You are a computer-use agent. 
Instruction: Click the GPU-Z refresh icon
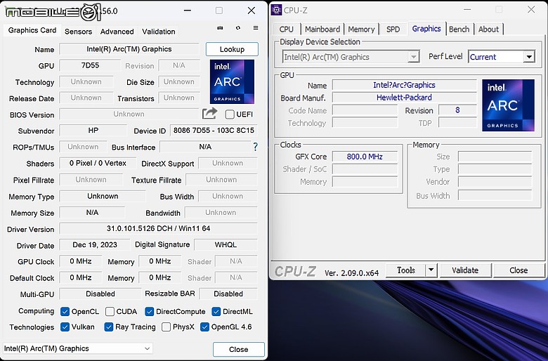(x=238, y=28)
